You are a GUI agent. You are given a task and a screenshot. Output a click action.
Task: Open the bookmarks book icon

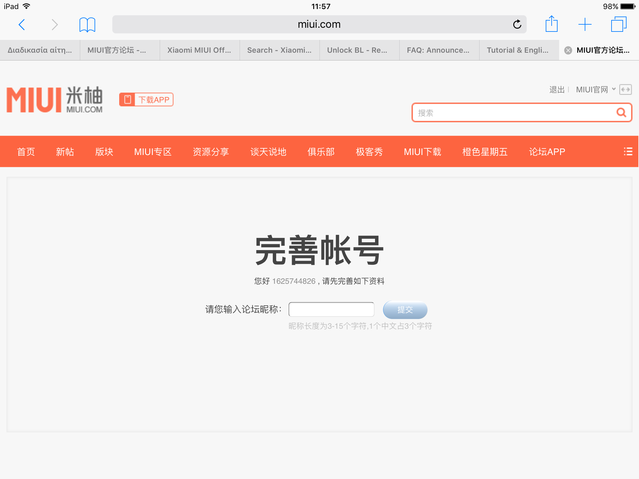(x=87, y=24)
